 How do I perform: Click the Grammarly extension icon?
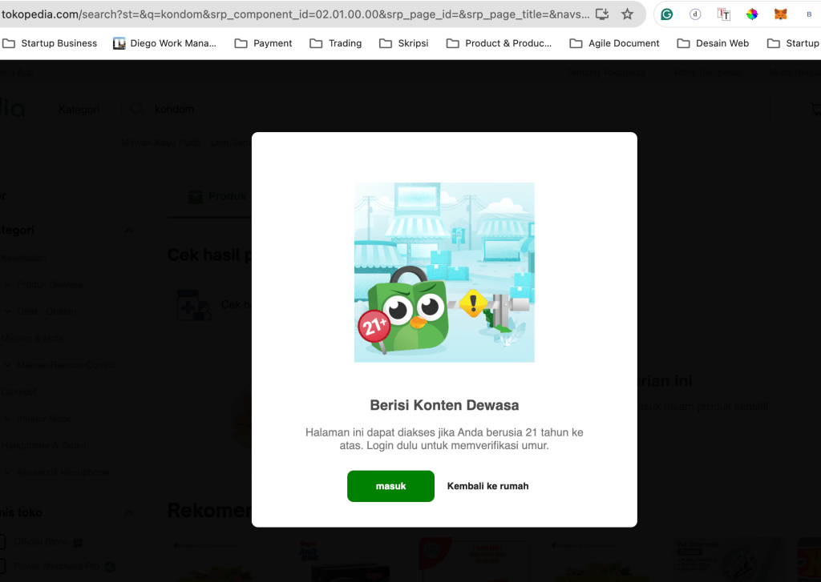coord(666,14)
